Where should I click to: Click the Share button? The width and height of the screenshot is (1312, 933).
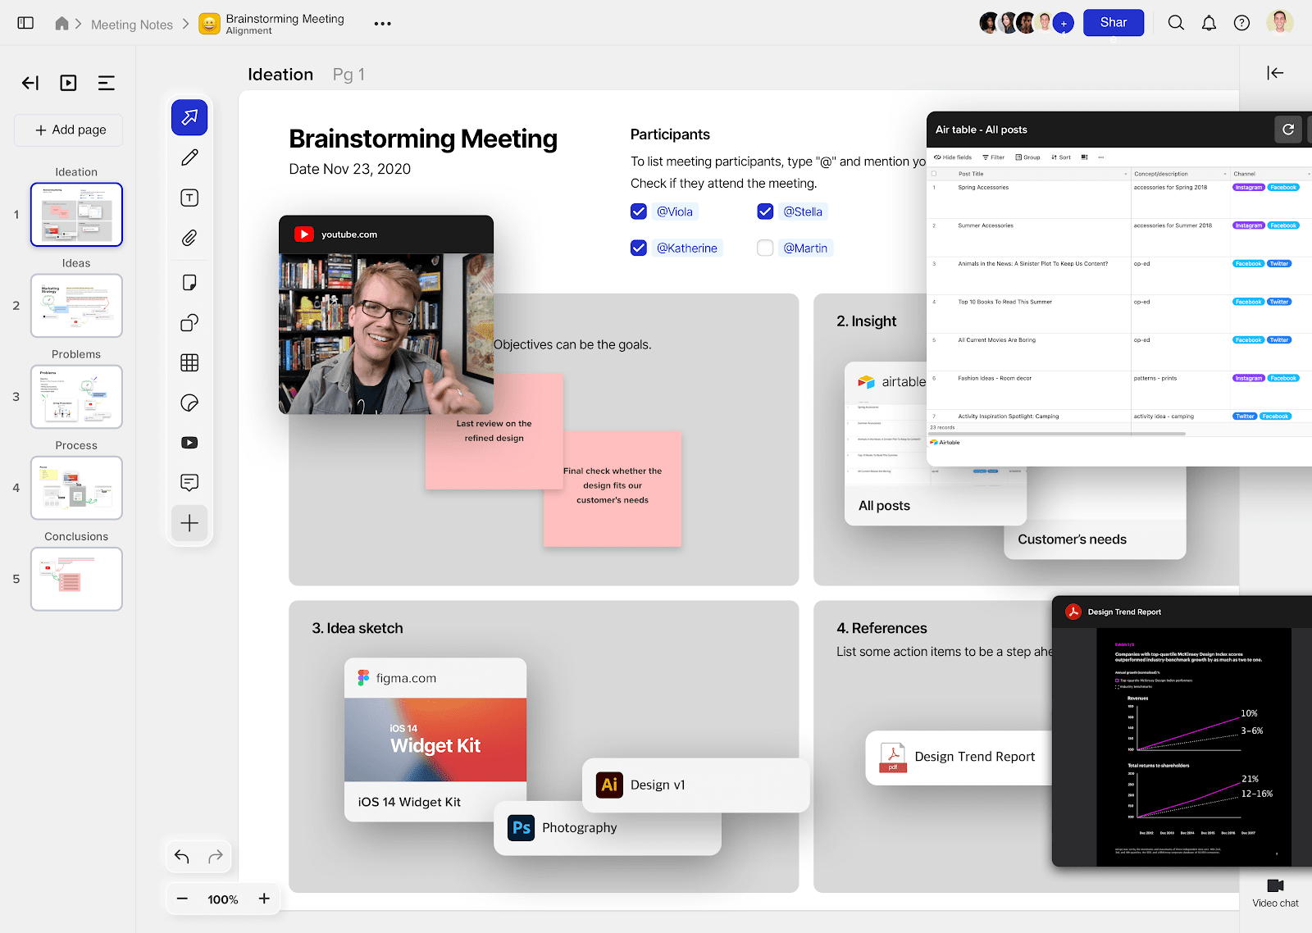pyautogui.click(x=1114, y=23)
